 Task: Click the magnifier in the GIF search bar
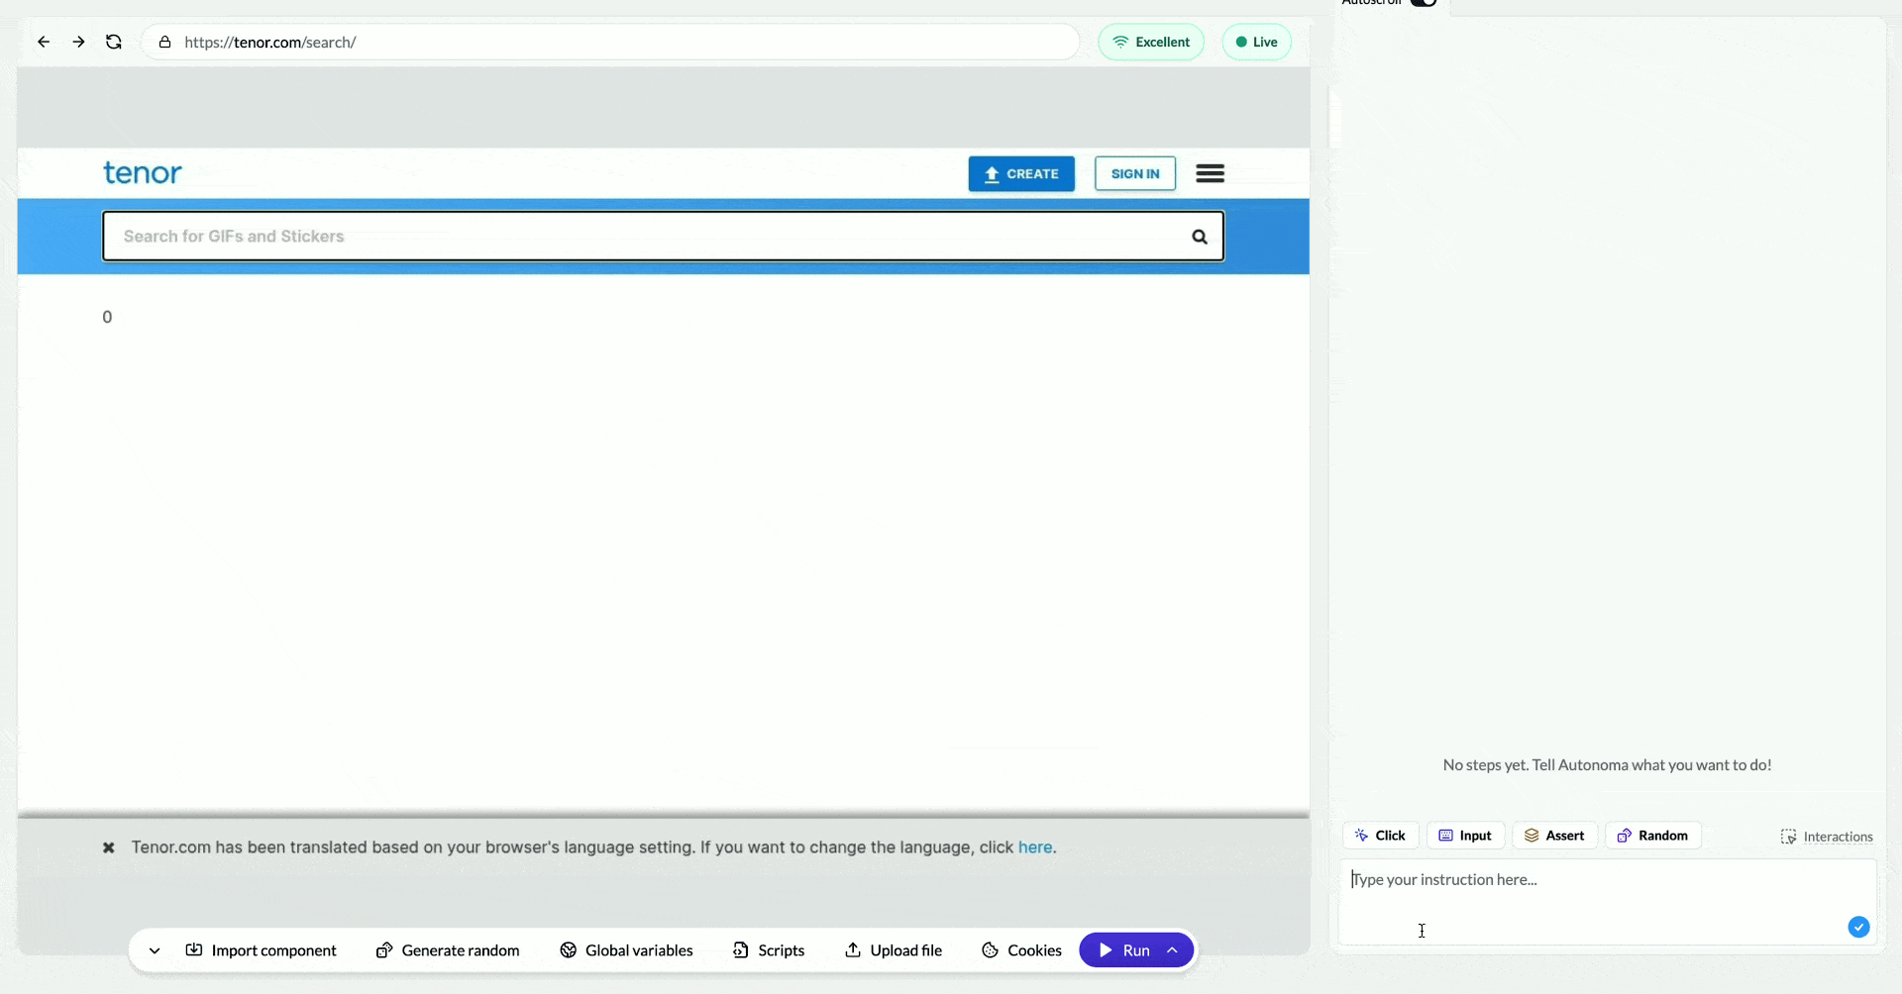coord(1199,236)
